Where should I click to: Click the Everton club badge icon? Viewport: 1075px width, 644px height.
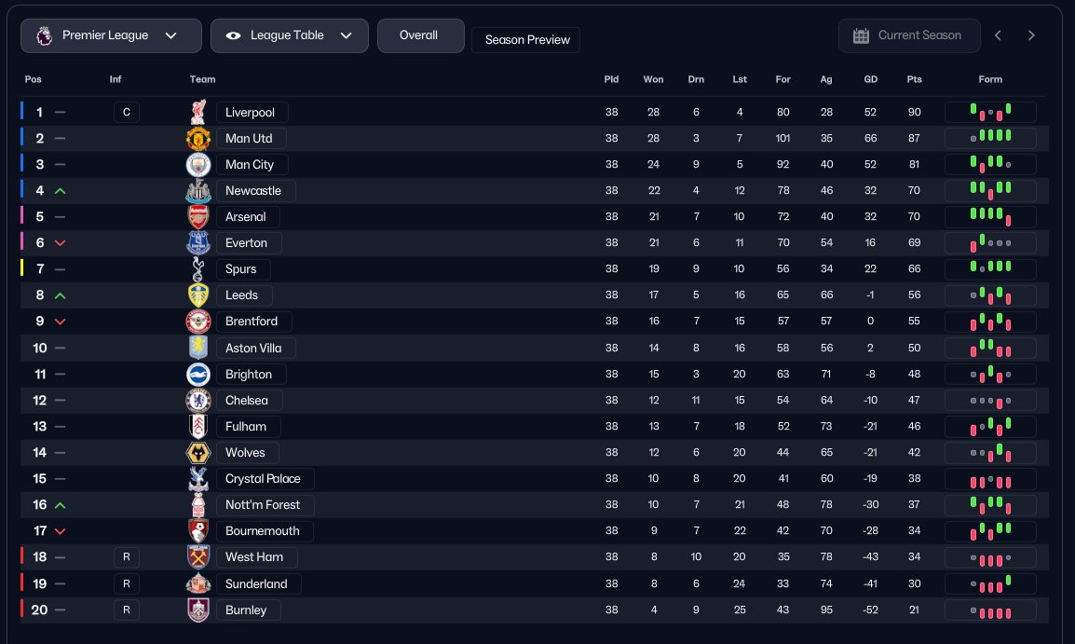point(198,243)
